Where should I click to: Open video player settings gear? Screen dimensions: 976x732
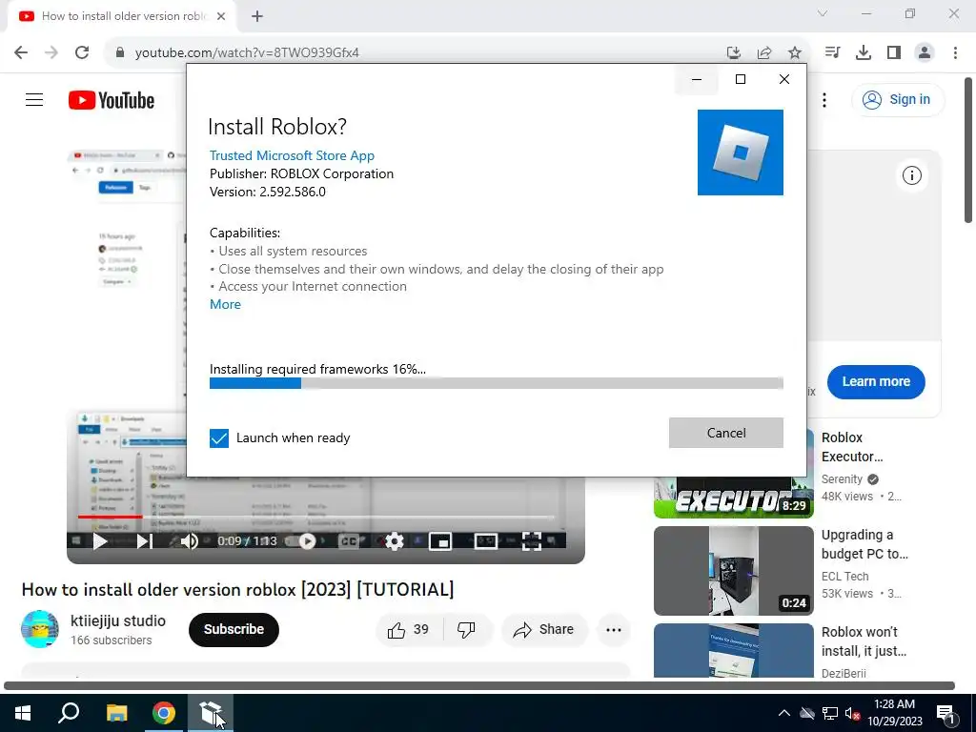(x=395, y=541)
